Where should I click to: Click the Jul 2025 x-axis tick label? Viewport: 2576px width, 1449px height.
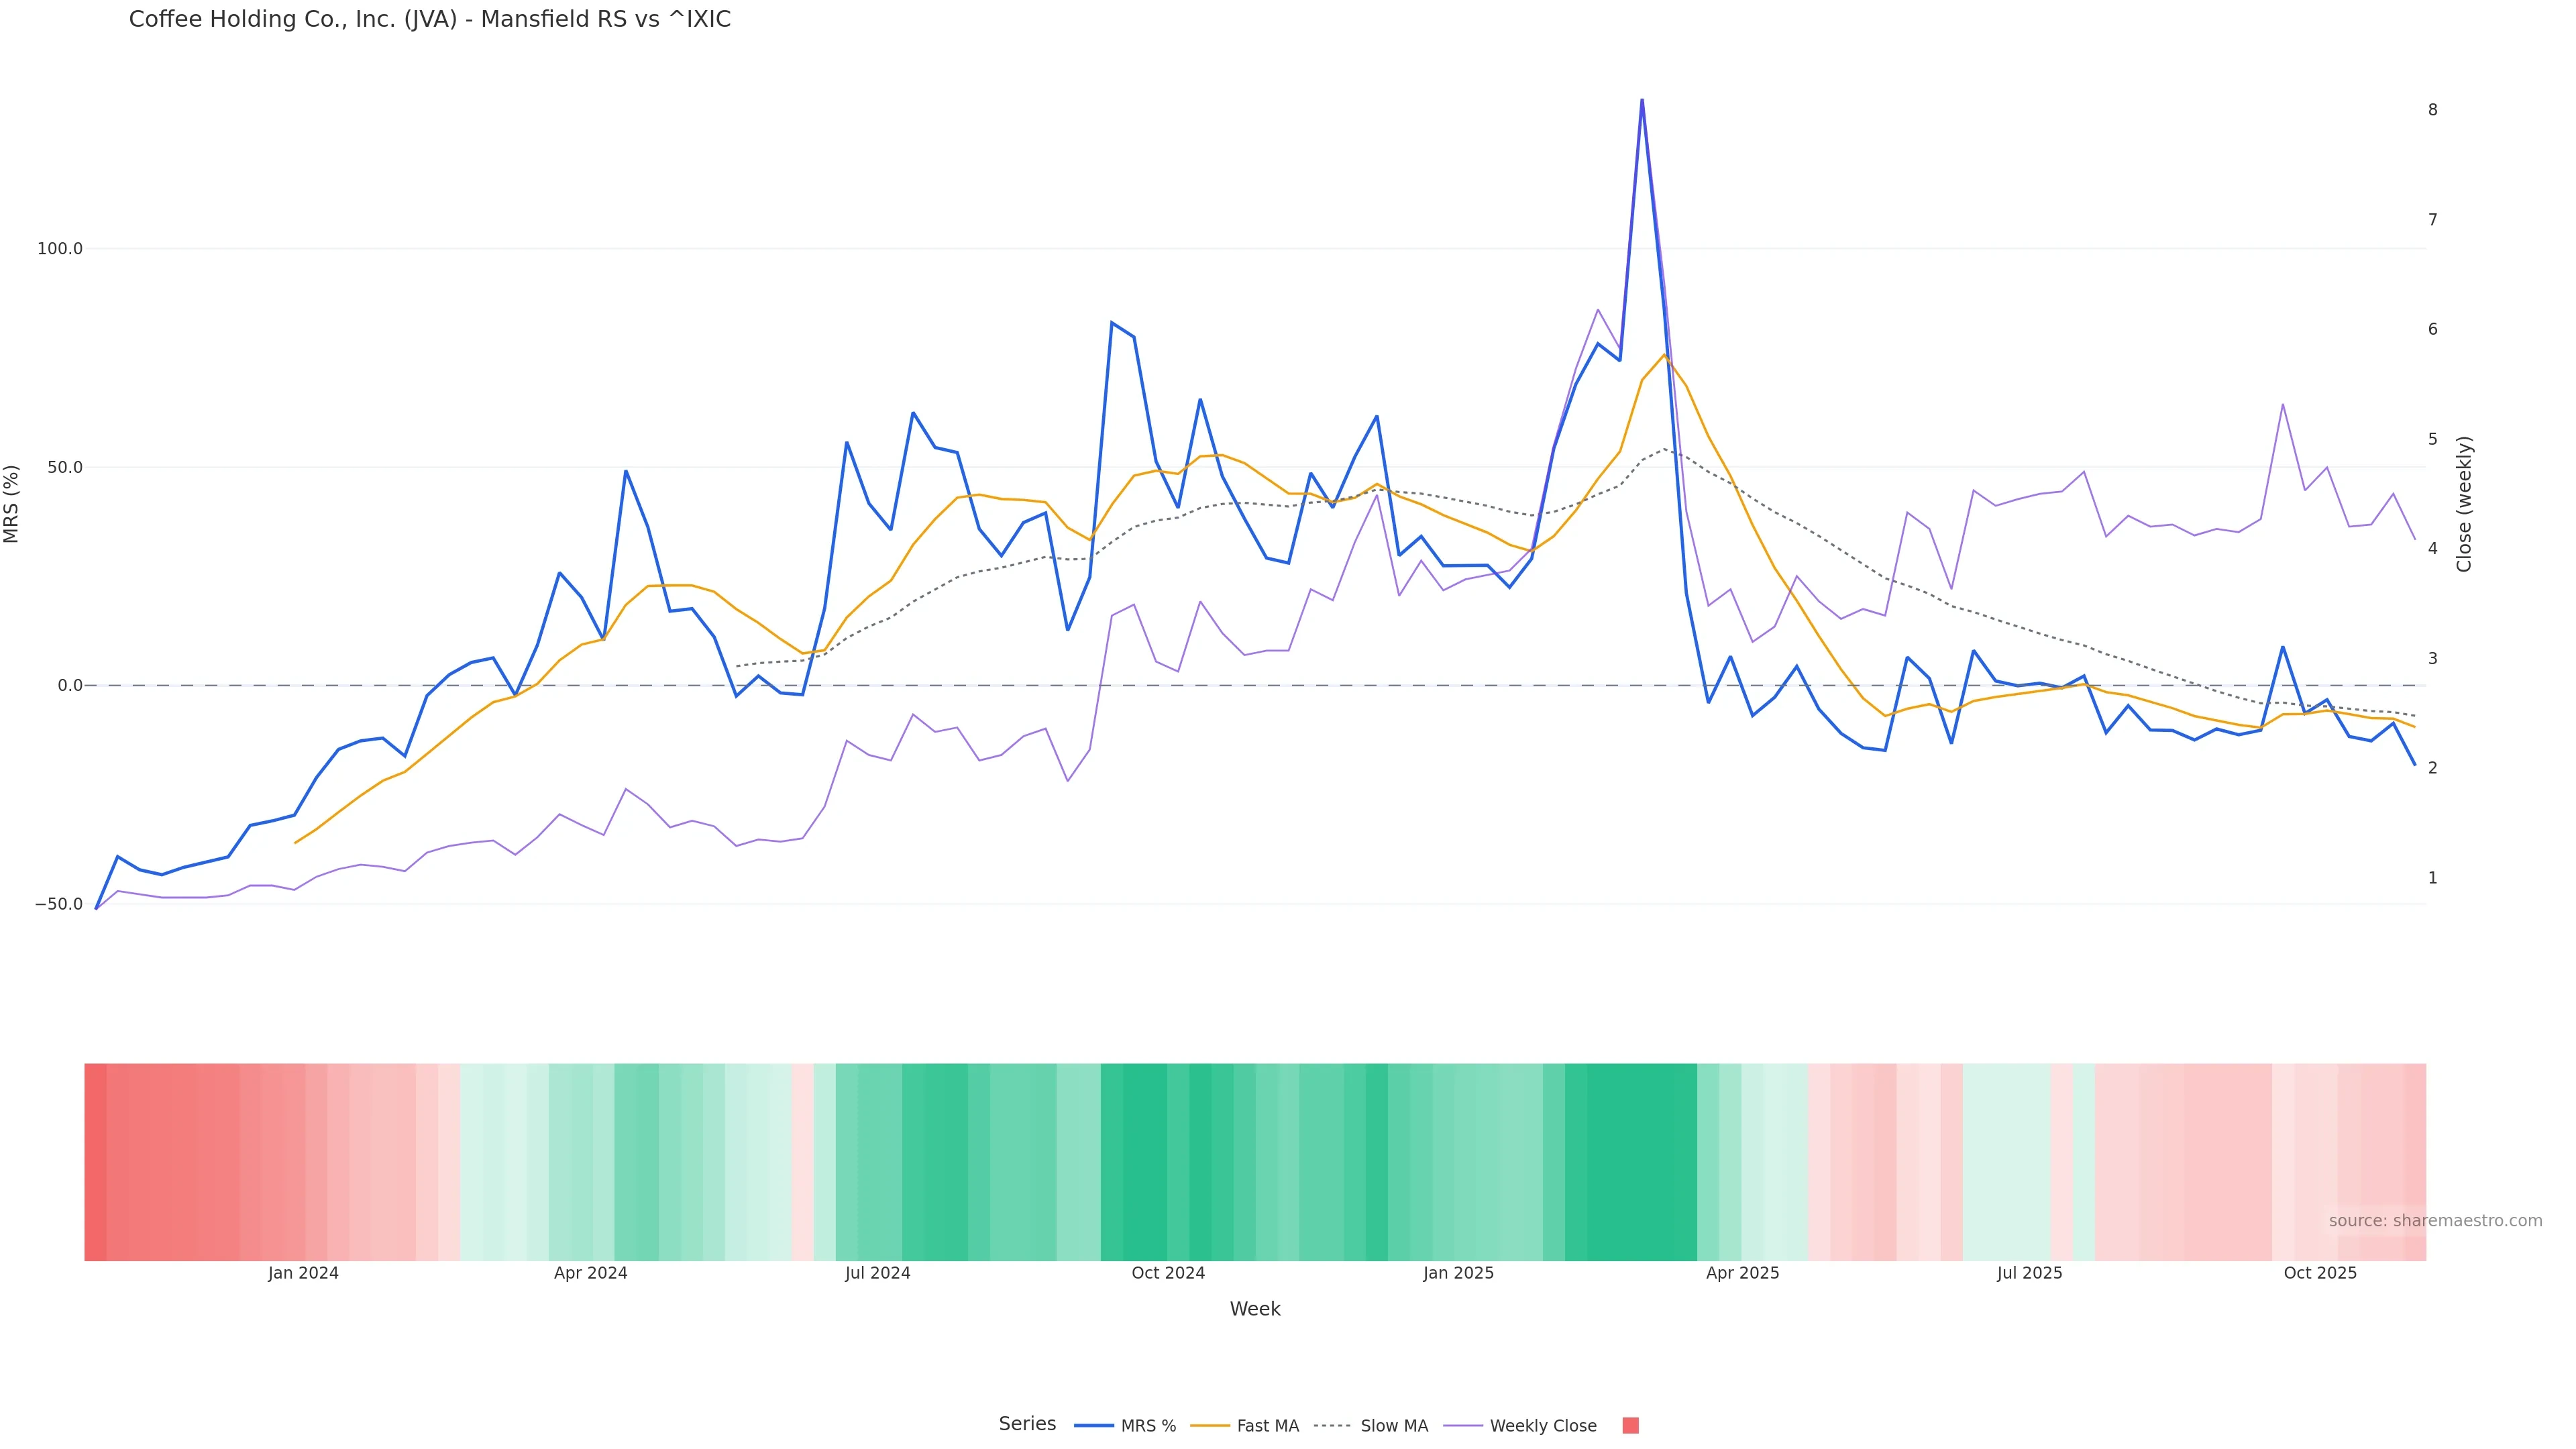(x=2029, y=1273)
